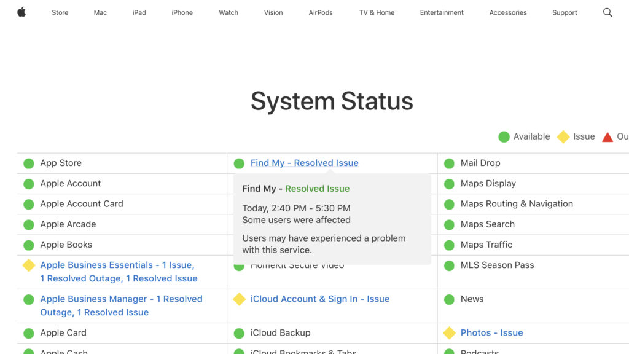Click the green status dot next to Mail Drop
Viewport: 629px width, 354px height.
coord(448,163)
